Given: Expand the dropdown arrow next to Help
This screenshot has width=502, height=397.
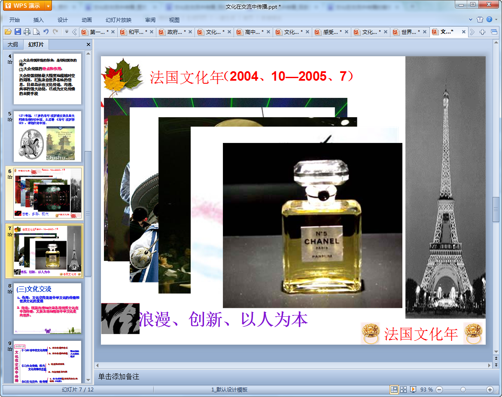Looking at the screenshot, I should (x=496, y=20).
